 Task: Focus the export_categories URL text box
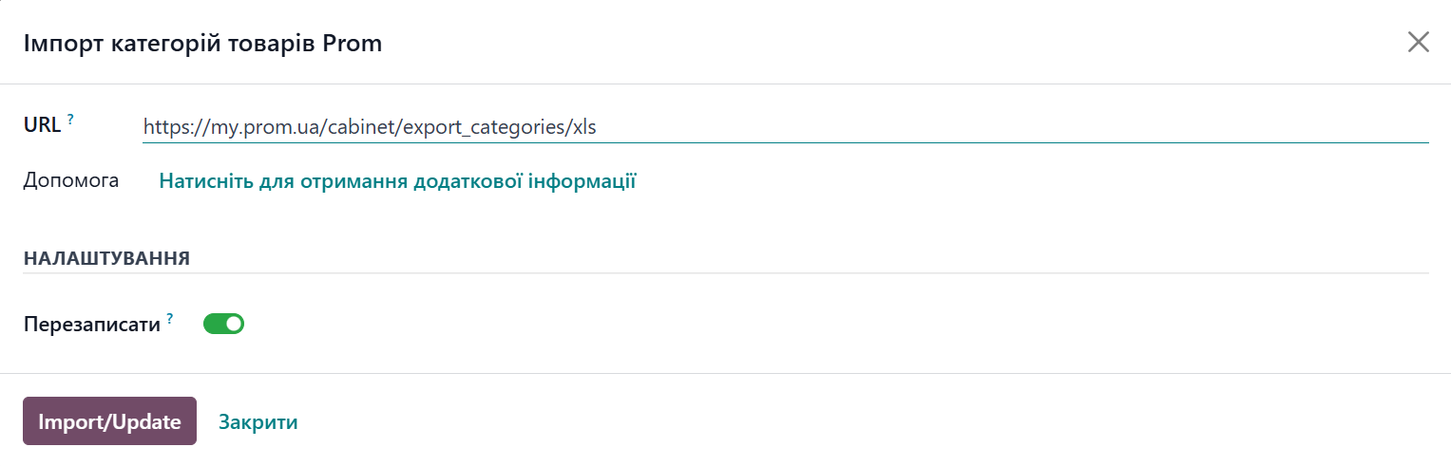pyautogui.click(x=785, y=126)
